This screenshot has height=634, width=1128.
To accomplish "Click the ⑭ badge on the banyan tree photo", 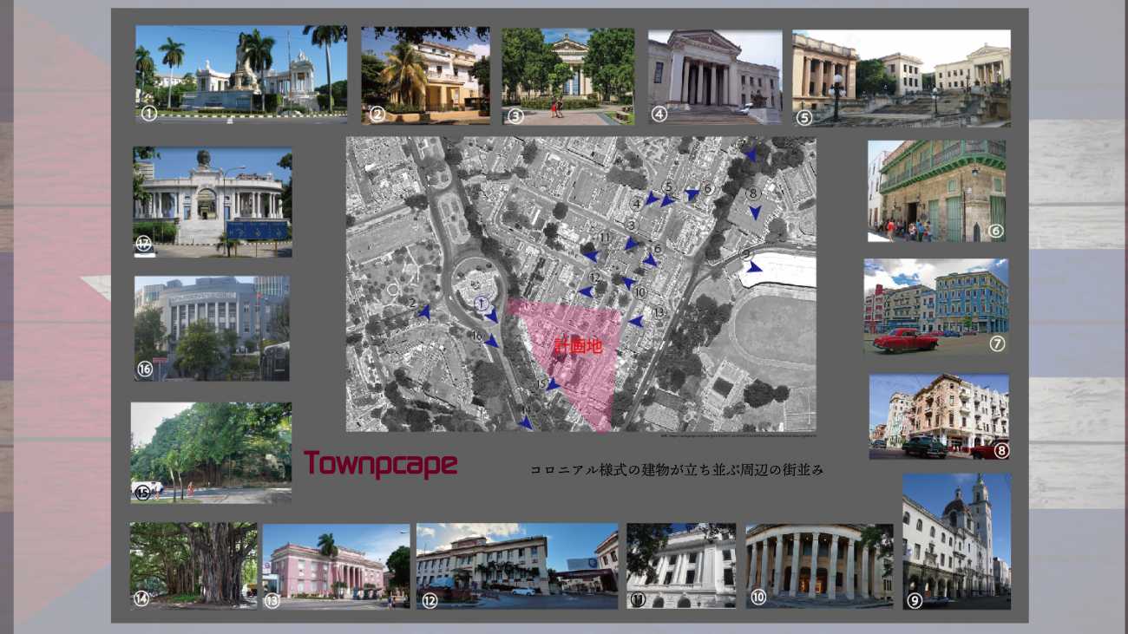I will click(140, 598).
